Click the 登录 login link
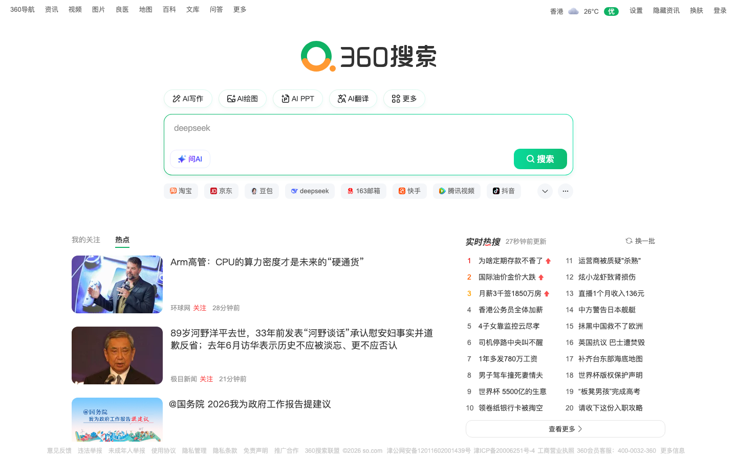Screen dimensions: 737x460 720,10
